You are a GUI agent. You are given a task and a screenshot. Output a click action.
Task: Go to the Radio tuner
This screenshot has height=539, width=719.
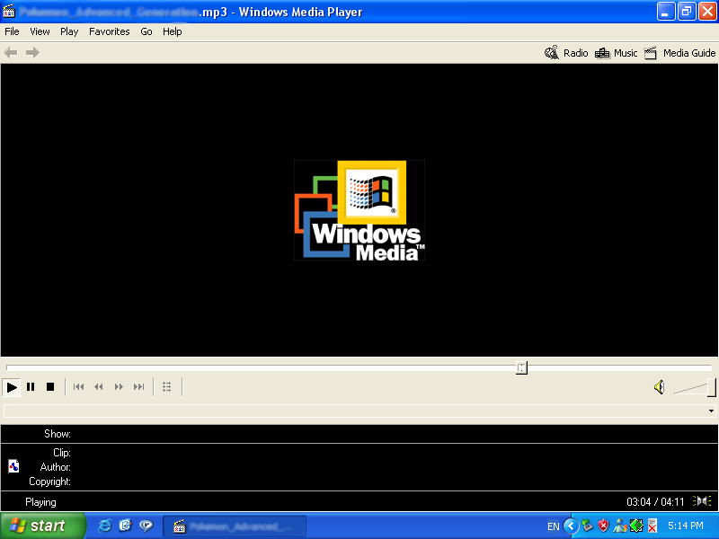click(x=566, y=53)
